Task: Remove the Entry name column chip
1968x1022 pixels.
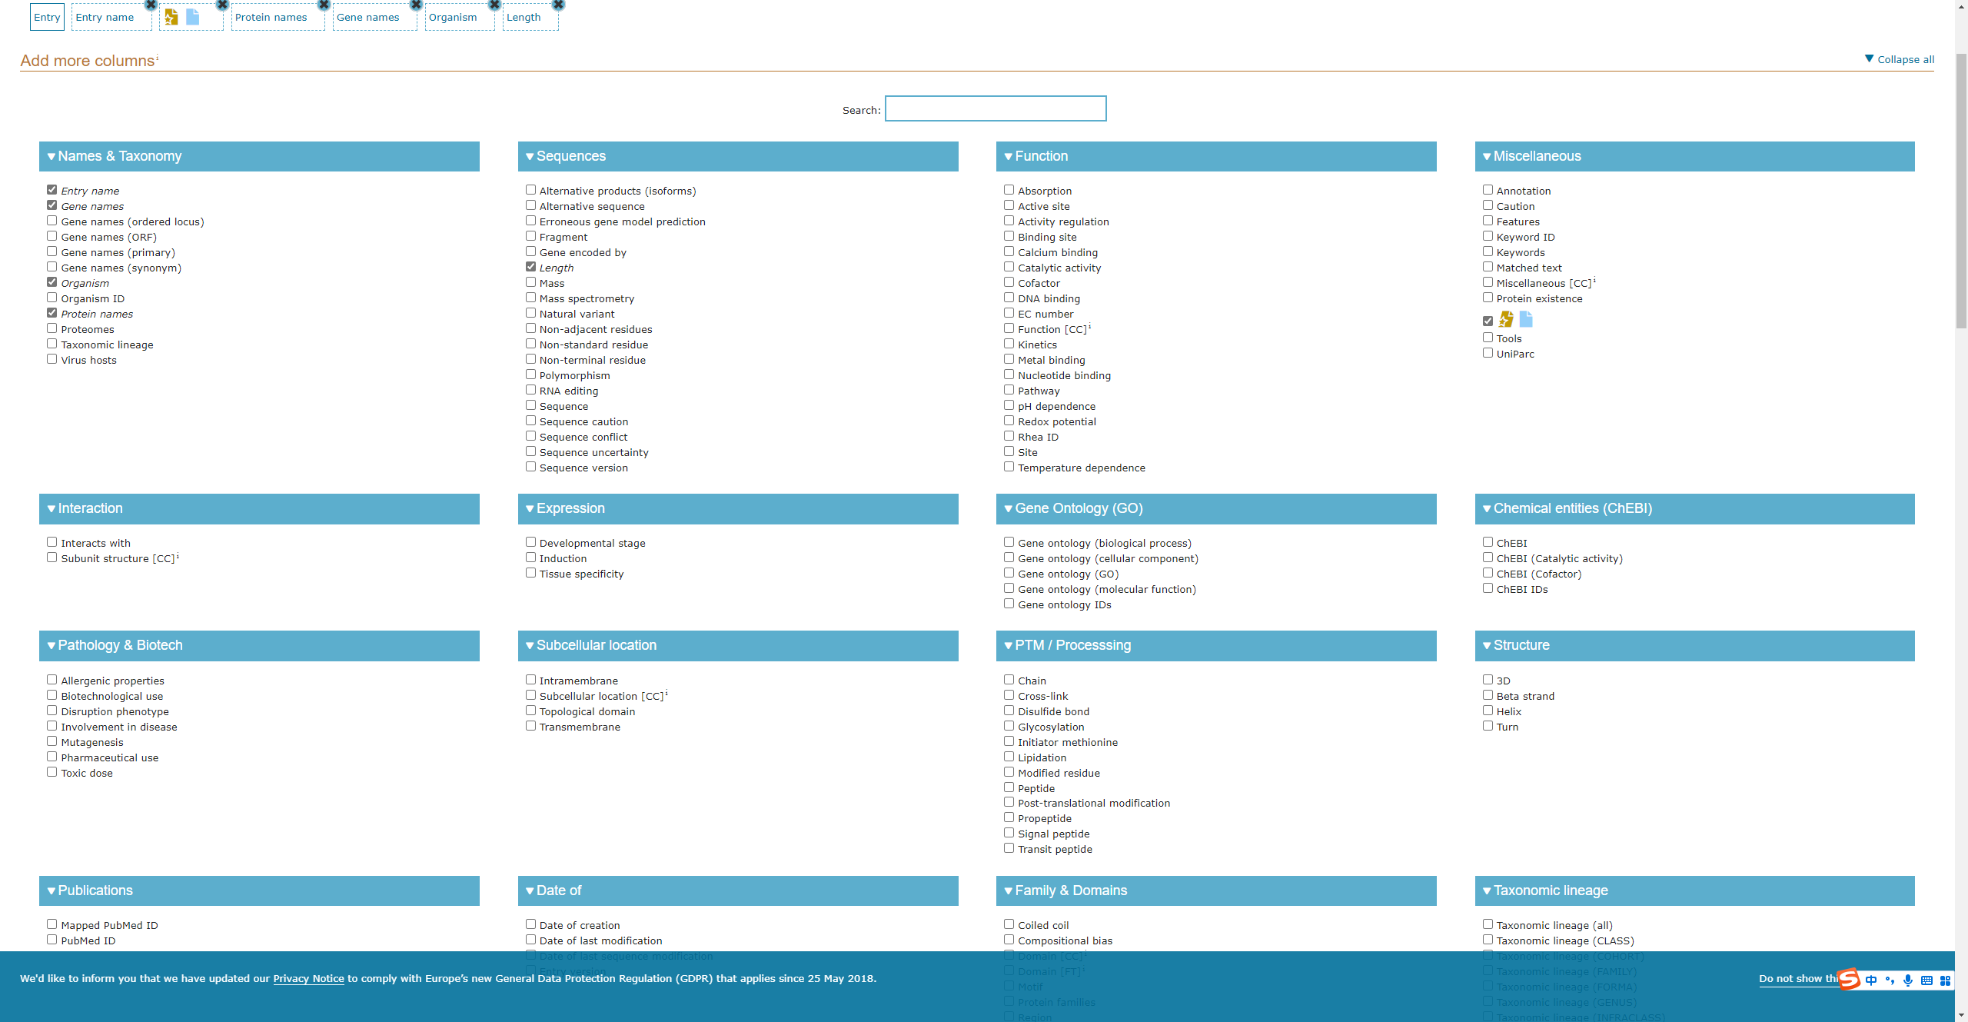Action: [x=151, y=5]
